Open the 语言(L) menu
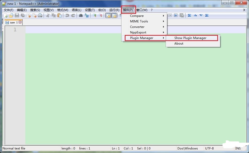This screenshot has height=153, width=249. pos(77,10)
